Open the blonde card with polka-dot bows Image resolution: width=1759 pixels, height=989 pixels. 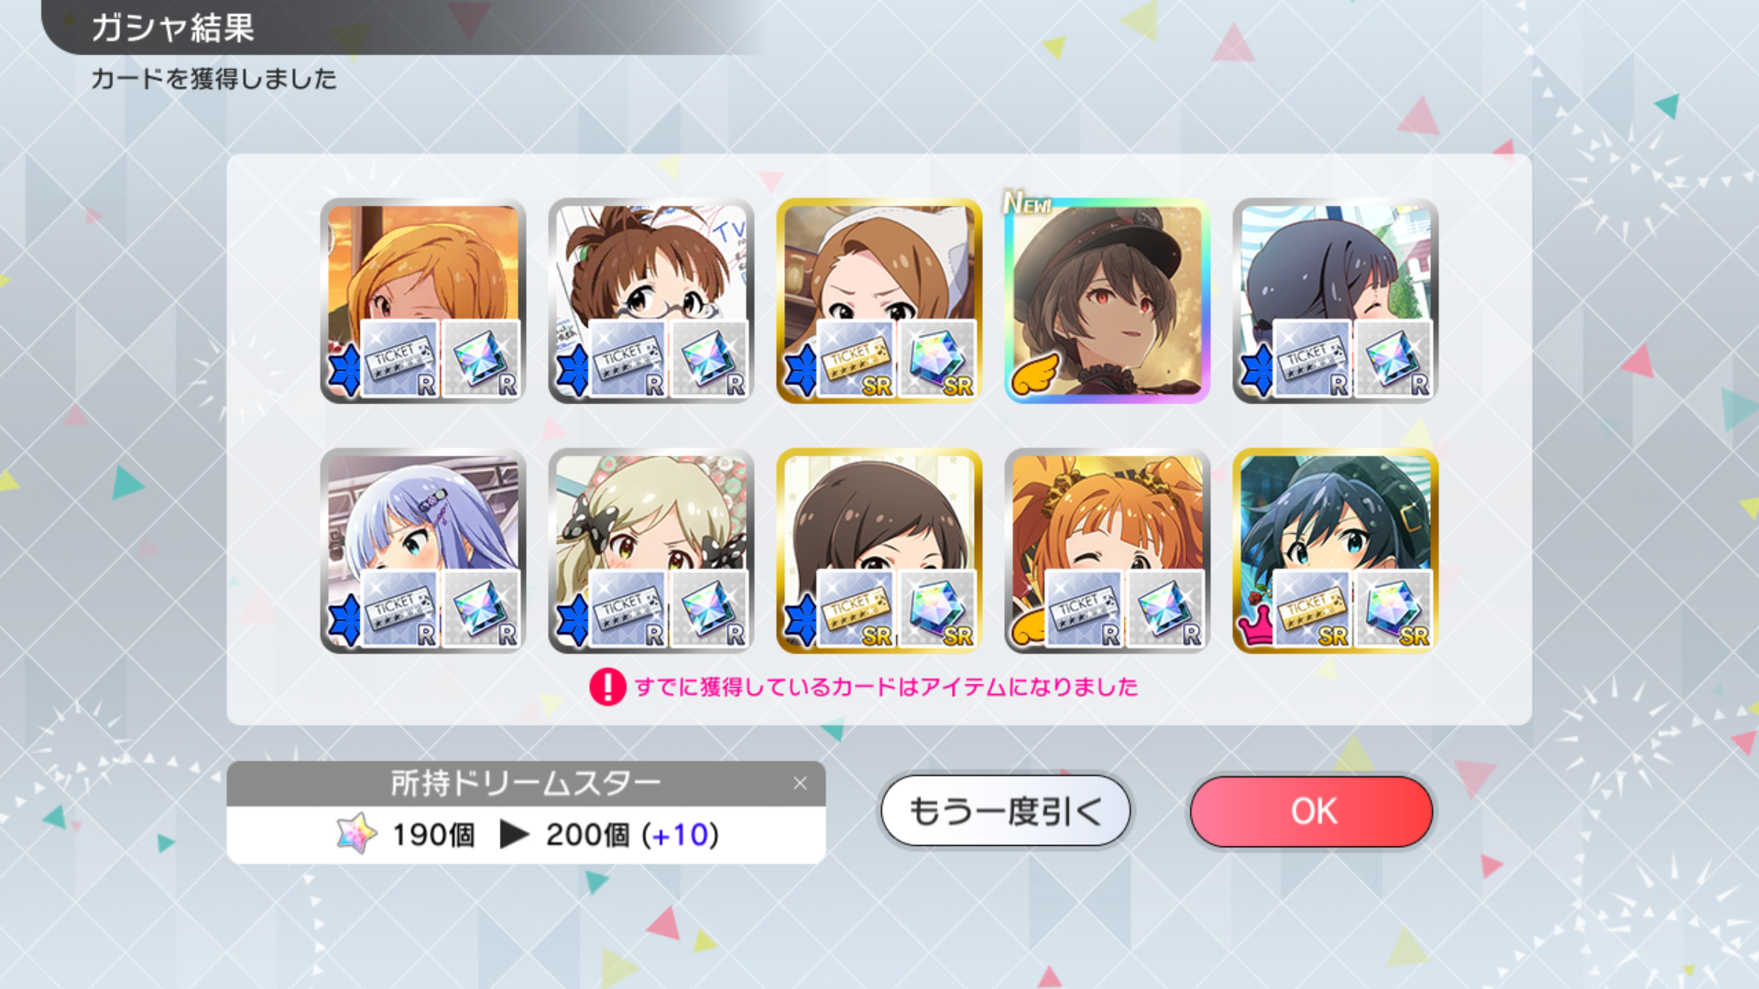[x=650, y=550]
